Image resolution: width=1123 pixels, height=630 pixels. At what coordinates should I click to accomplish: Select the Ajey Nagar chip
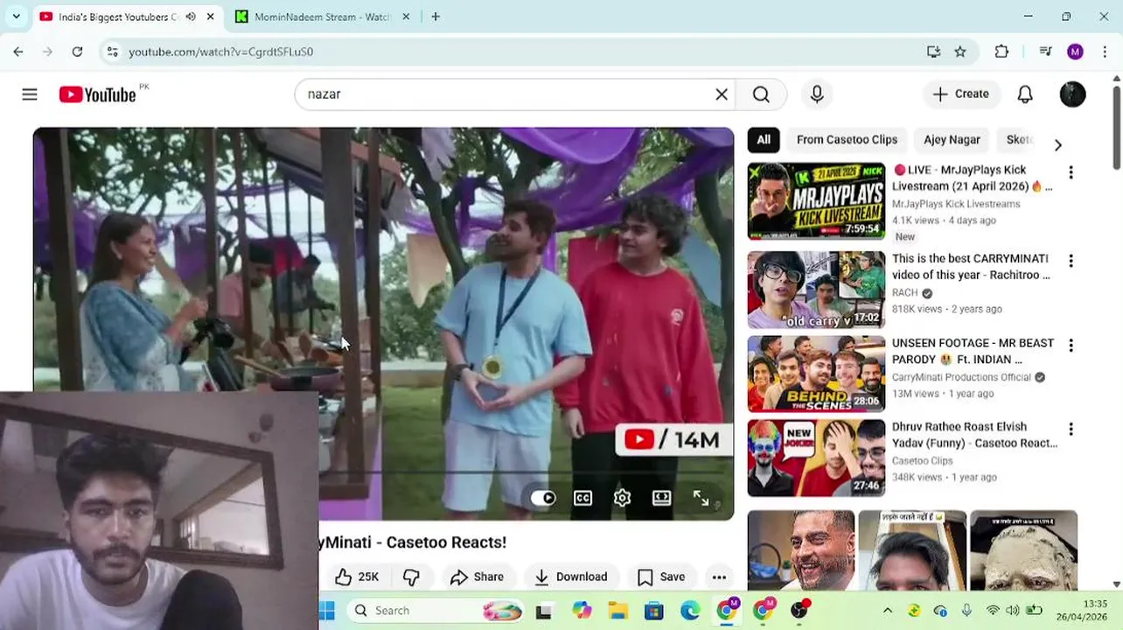pos(952,140)
